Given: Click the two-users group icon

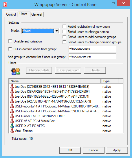Looking at the screenshot, I should coord(16,71).
